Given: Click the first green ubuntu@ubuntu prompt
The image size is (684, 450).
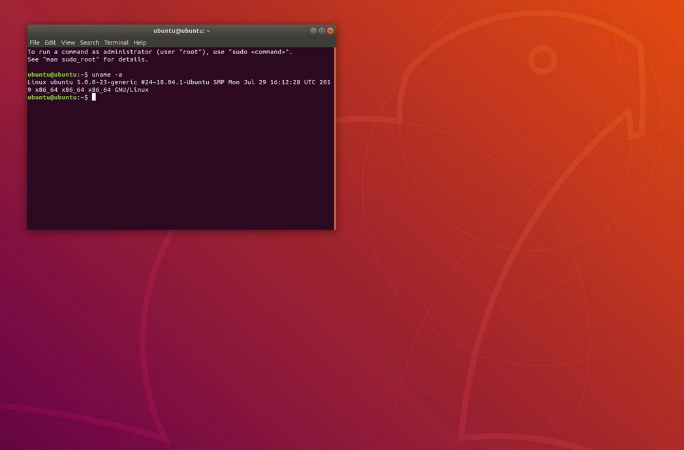Looking at the screenshot, I should [52, 74].
